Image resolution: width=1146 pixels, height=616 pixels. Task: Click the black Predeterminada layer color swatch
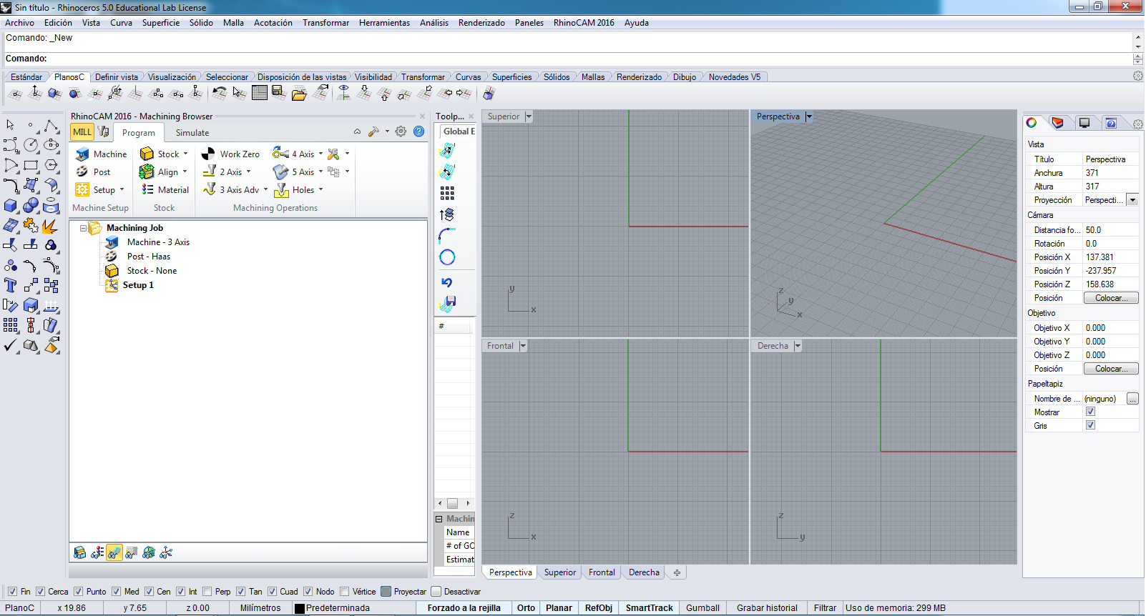pos(300,608)
